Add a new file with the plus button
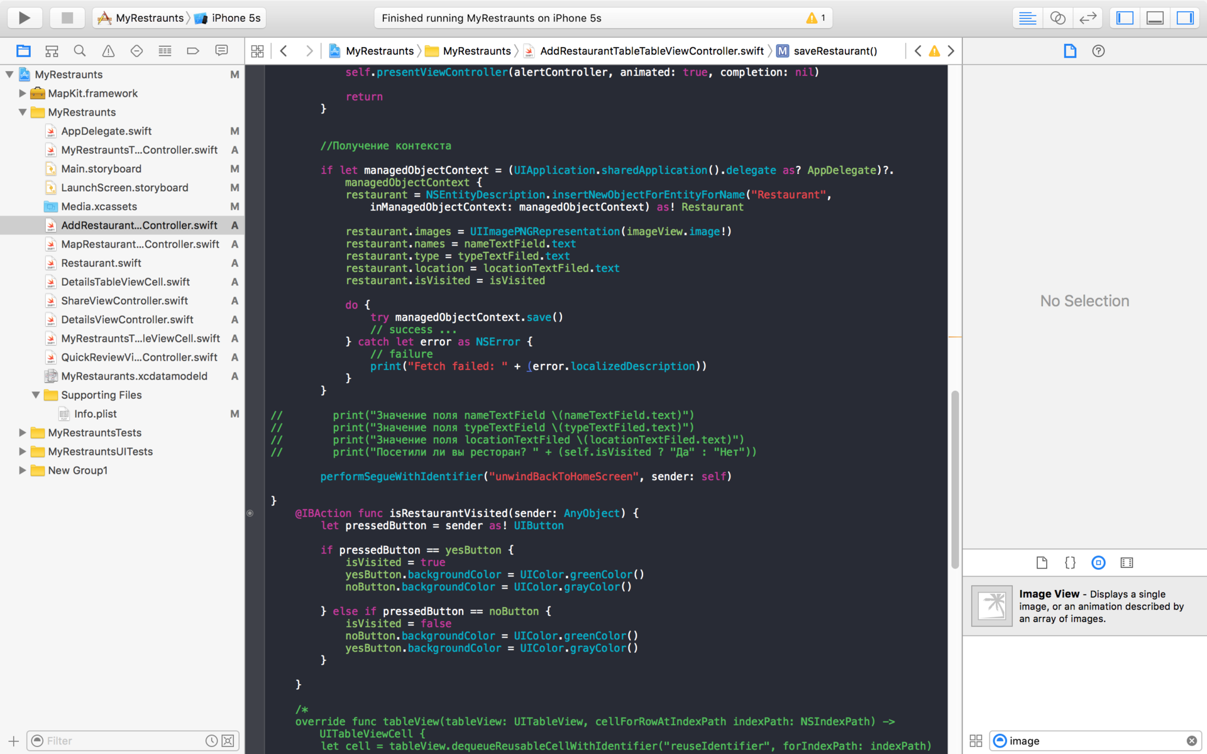 point(13,741)
